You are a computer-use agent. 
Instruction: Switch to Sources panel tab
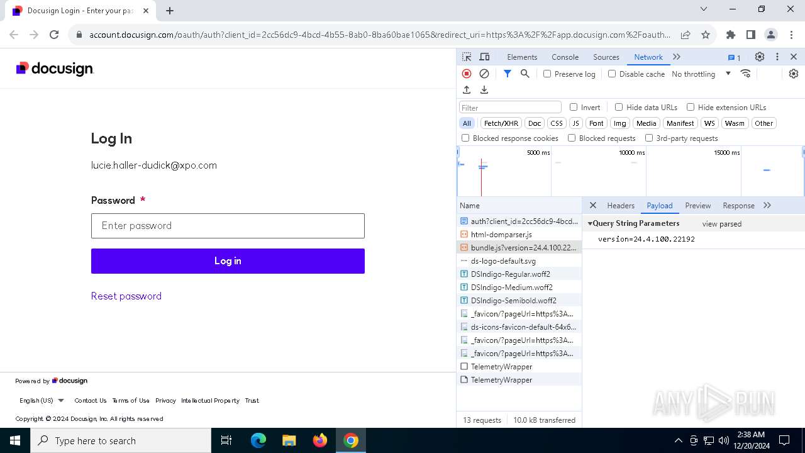pos(606,57)
